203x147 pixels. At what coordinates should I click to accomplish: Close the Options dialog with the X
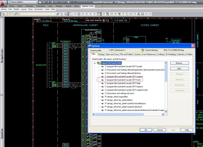pos(193,46)
